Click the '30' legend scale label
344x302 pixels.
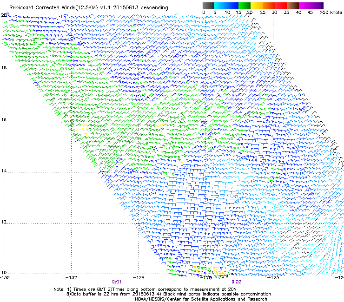[274, 13]
